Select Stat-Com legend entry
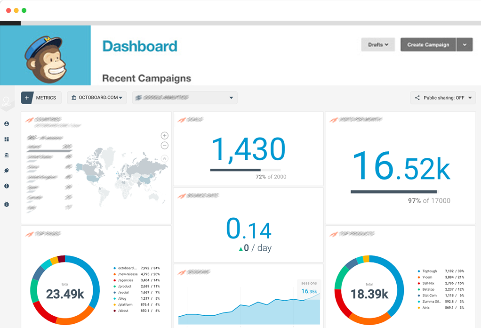The height and width of the screenshot is (328, 481). coord(441,295)
